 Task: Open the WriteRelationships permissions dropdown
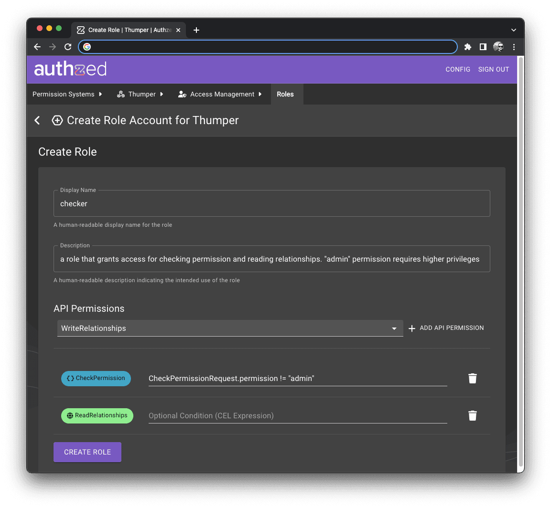coord(394,328)
